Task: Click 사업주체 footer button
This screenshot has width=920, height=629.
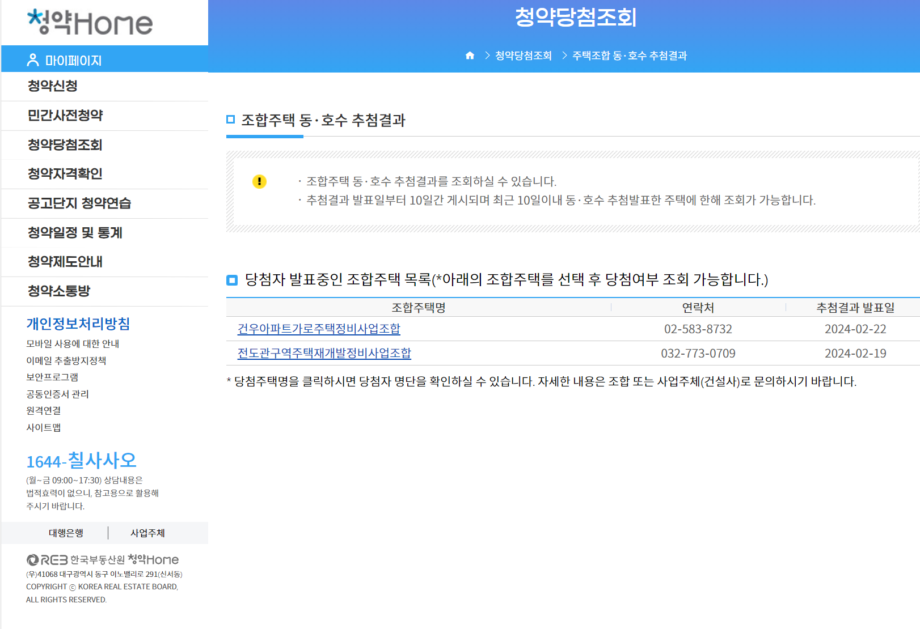Action: pos(147,533)
